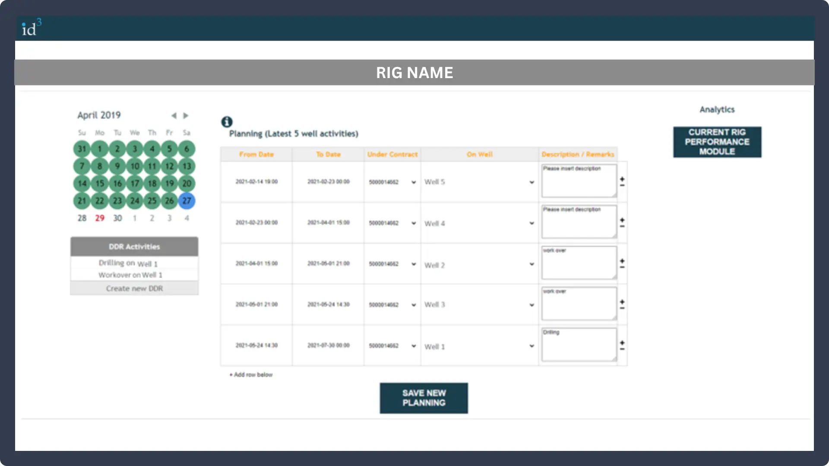
Task: Click the work over description in Well 2 row
Action: coord(579,262)
